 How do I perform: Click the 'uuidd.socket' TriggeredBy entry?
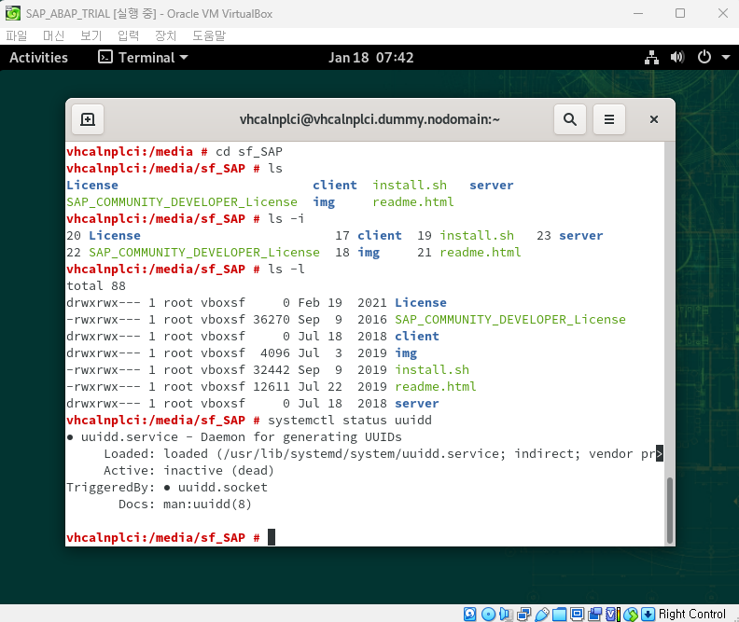click(x=222, y=488)
